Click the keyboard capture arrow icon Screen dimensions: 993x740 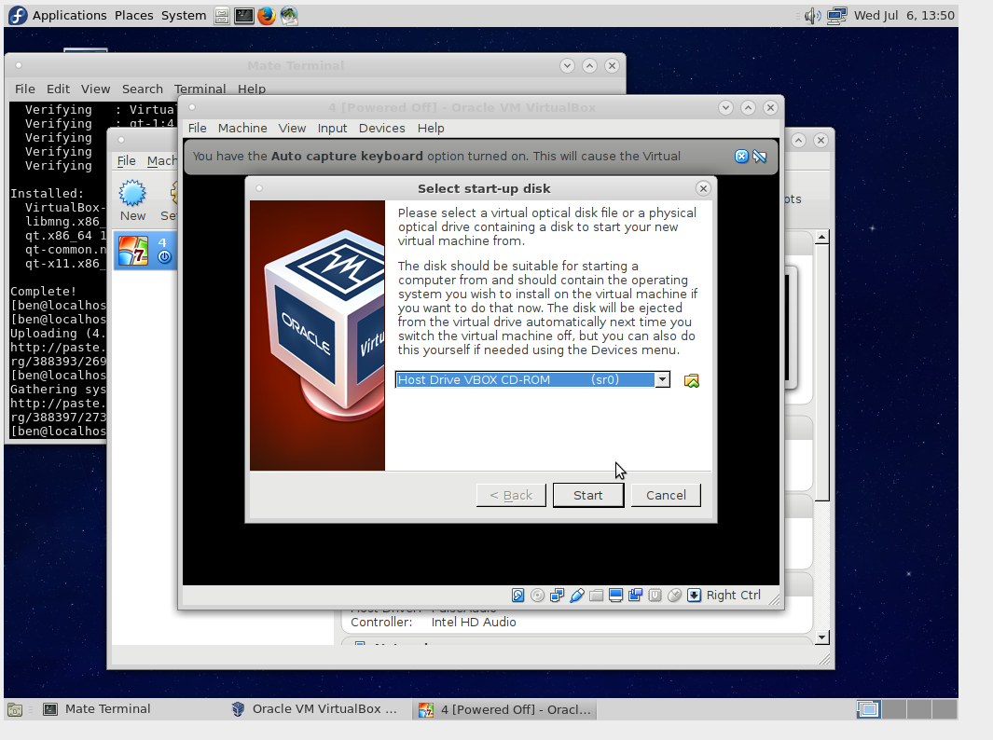694,595
